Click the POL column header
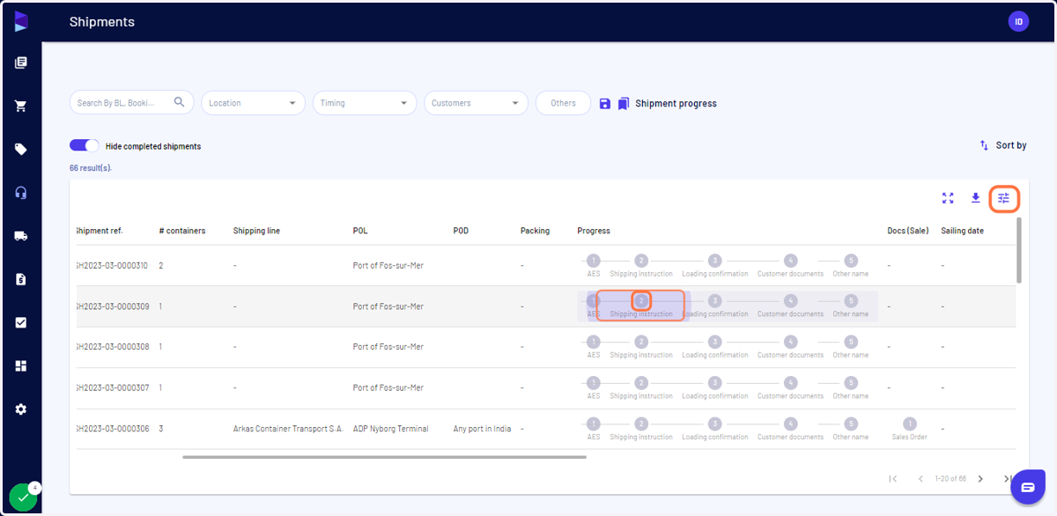This screenshot has width=1057, height=516. [x=360, y=231]
